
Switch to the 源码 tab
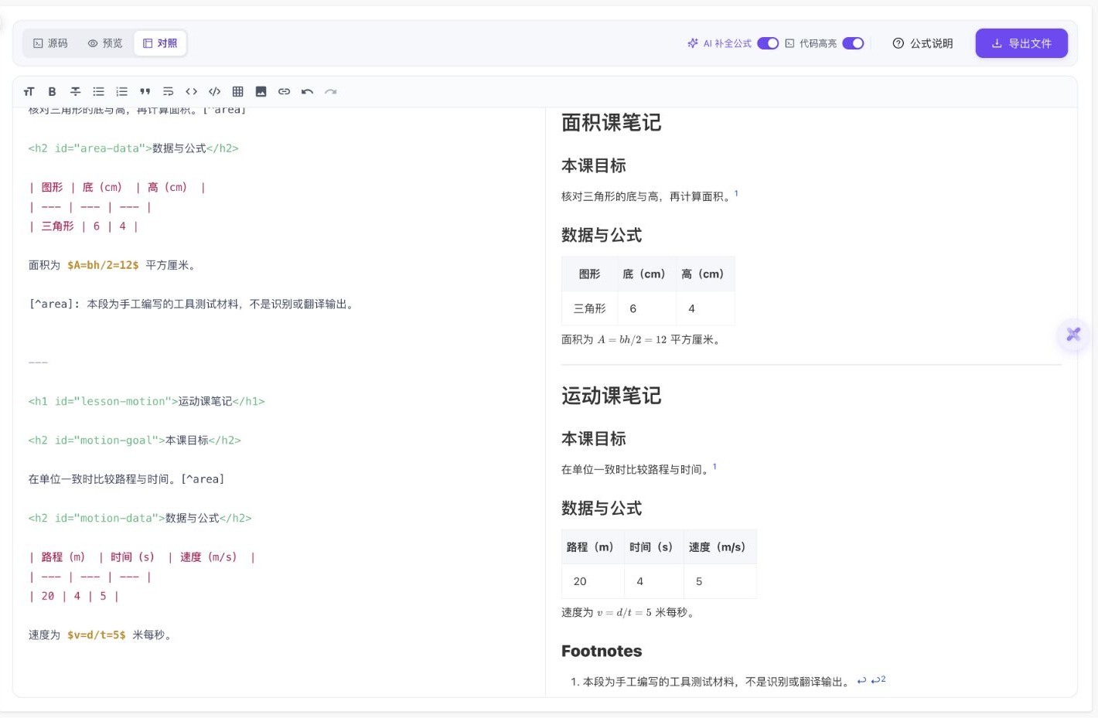click(x=50, y=43)
